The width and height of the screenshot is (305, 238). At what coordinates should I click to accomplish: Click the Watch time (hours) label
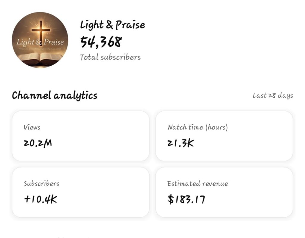(197, 127)
